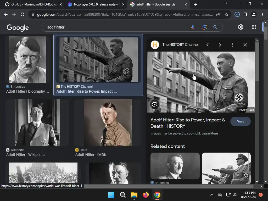Click Lens icon on preview image
Screen dimensions: 268x201
(x=155, y=104)
